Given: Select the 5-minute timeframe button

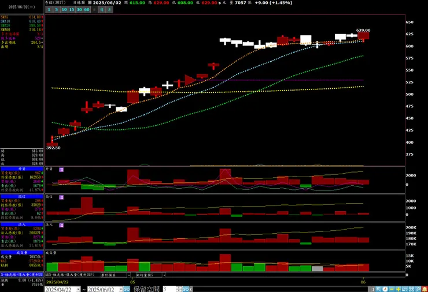Looking at the screenshot, I should 57,10.
